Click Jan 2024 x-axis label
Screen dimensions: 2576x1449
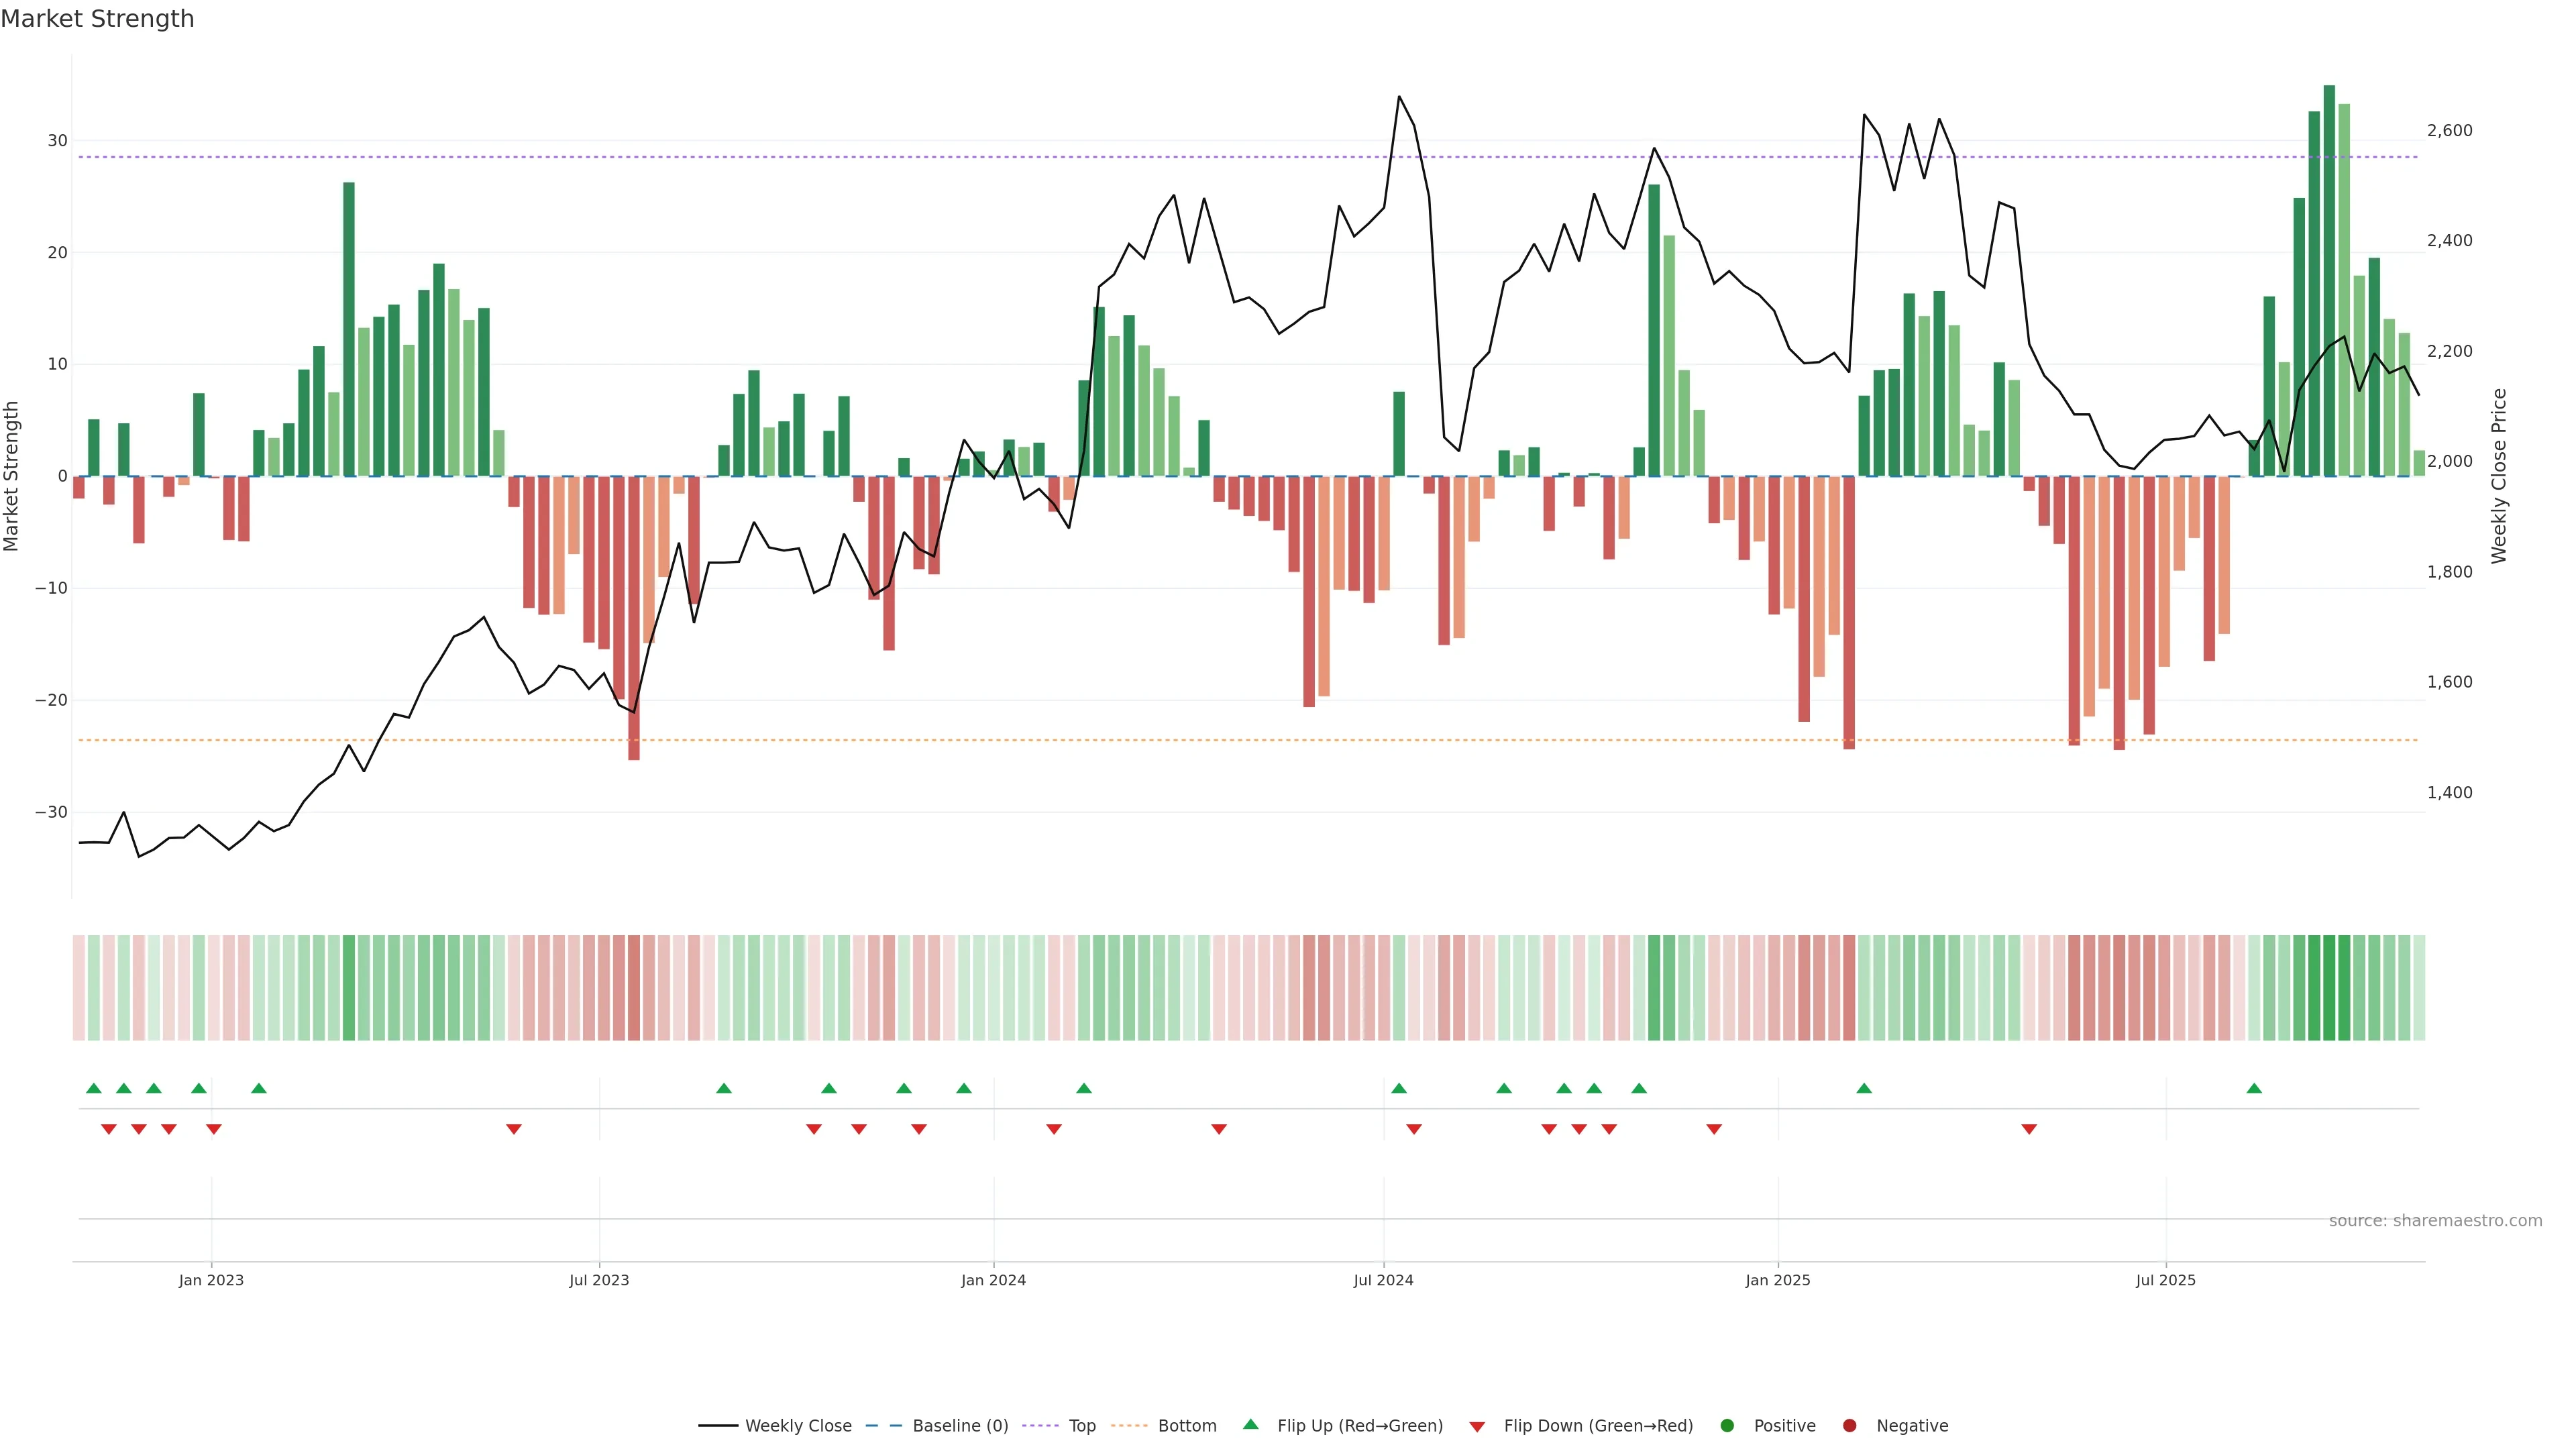tap(993, 1280)
